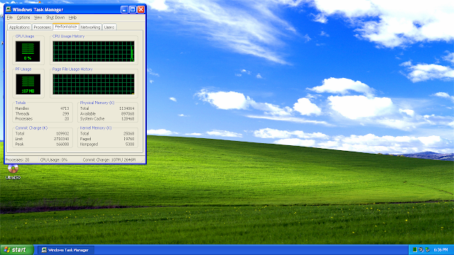This screenshot has width=454, height=255.
Task: Click the Threads label
Action: click(x=22, y=113)
